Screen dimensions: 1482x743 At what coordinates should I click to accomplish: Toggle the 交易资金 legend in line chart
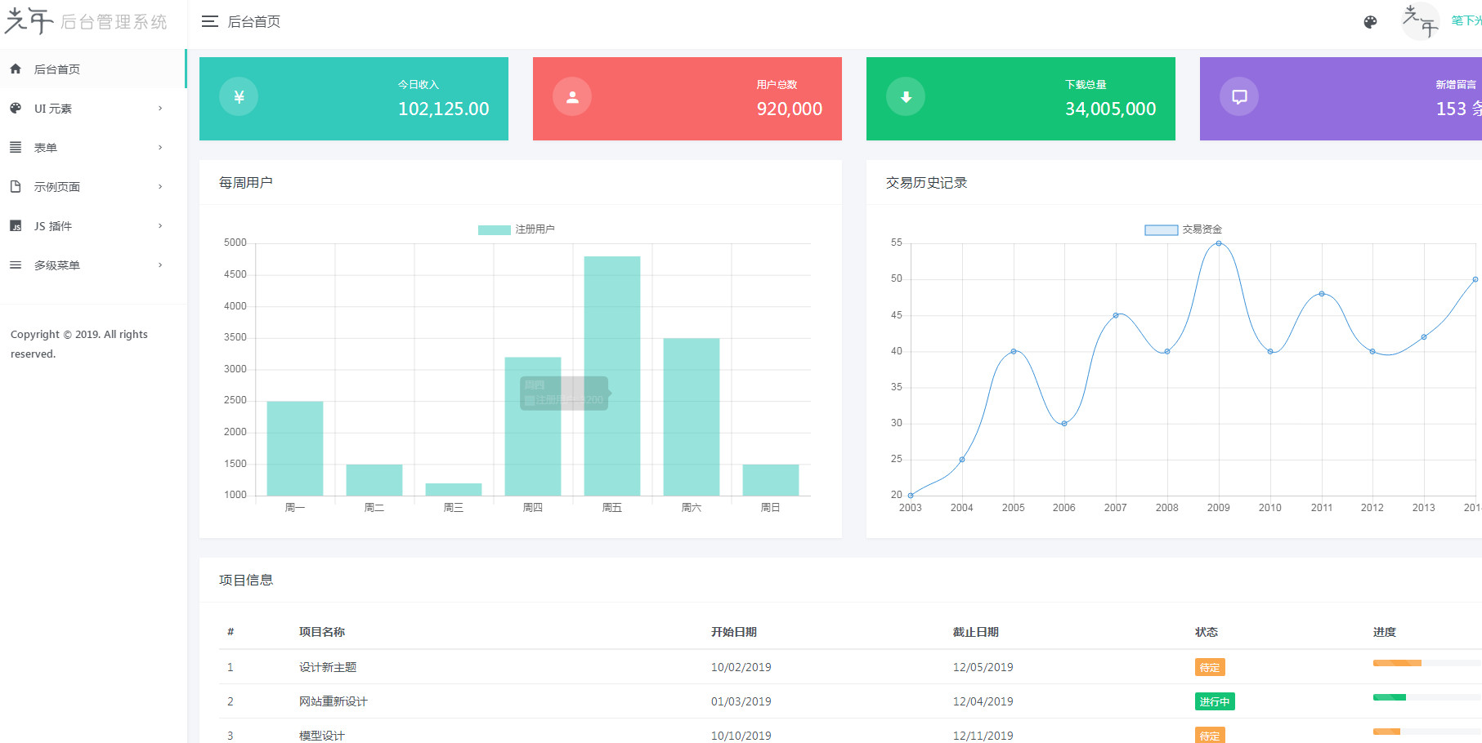[1183, 229]
